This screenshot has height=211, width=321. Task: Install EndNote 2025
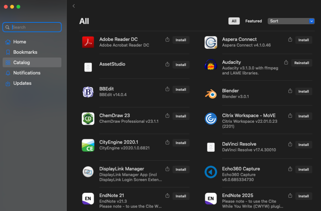click(304, 196)
